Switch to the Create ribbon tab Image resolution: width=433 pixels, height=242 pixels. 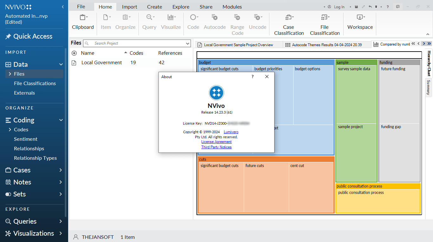point(155,7)
